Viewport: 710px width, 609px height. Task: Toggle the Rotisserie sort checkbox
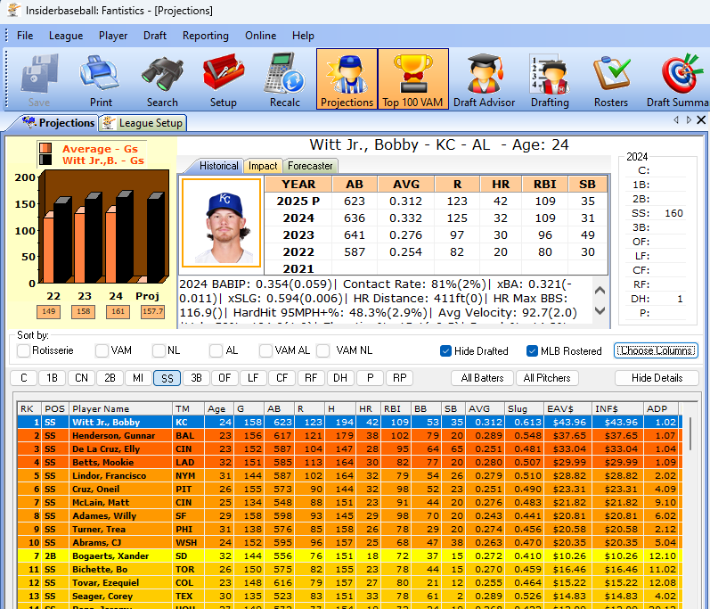point(23,350)
